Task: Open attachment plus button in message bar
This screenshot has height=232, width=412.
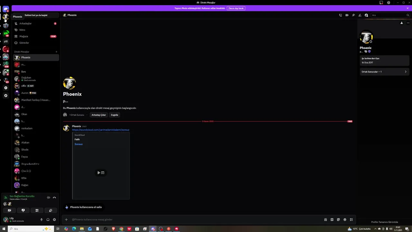Action: 66,219
